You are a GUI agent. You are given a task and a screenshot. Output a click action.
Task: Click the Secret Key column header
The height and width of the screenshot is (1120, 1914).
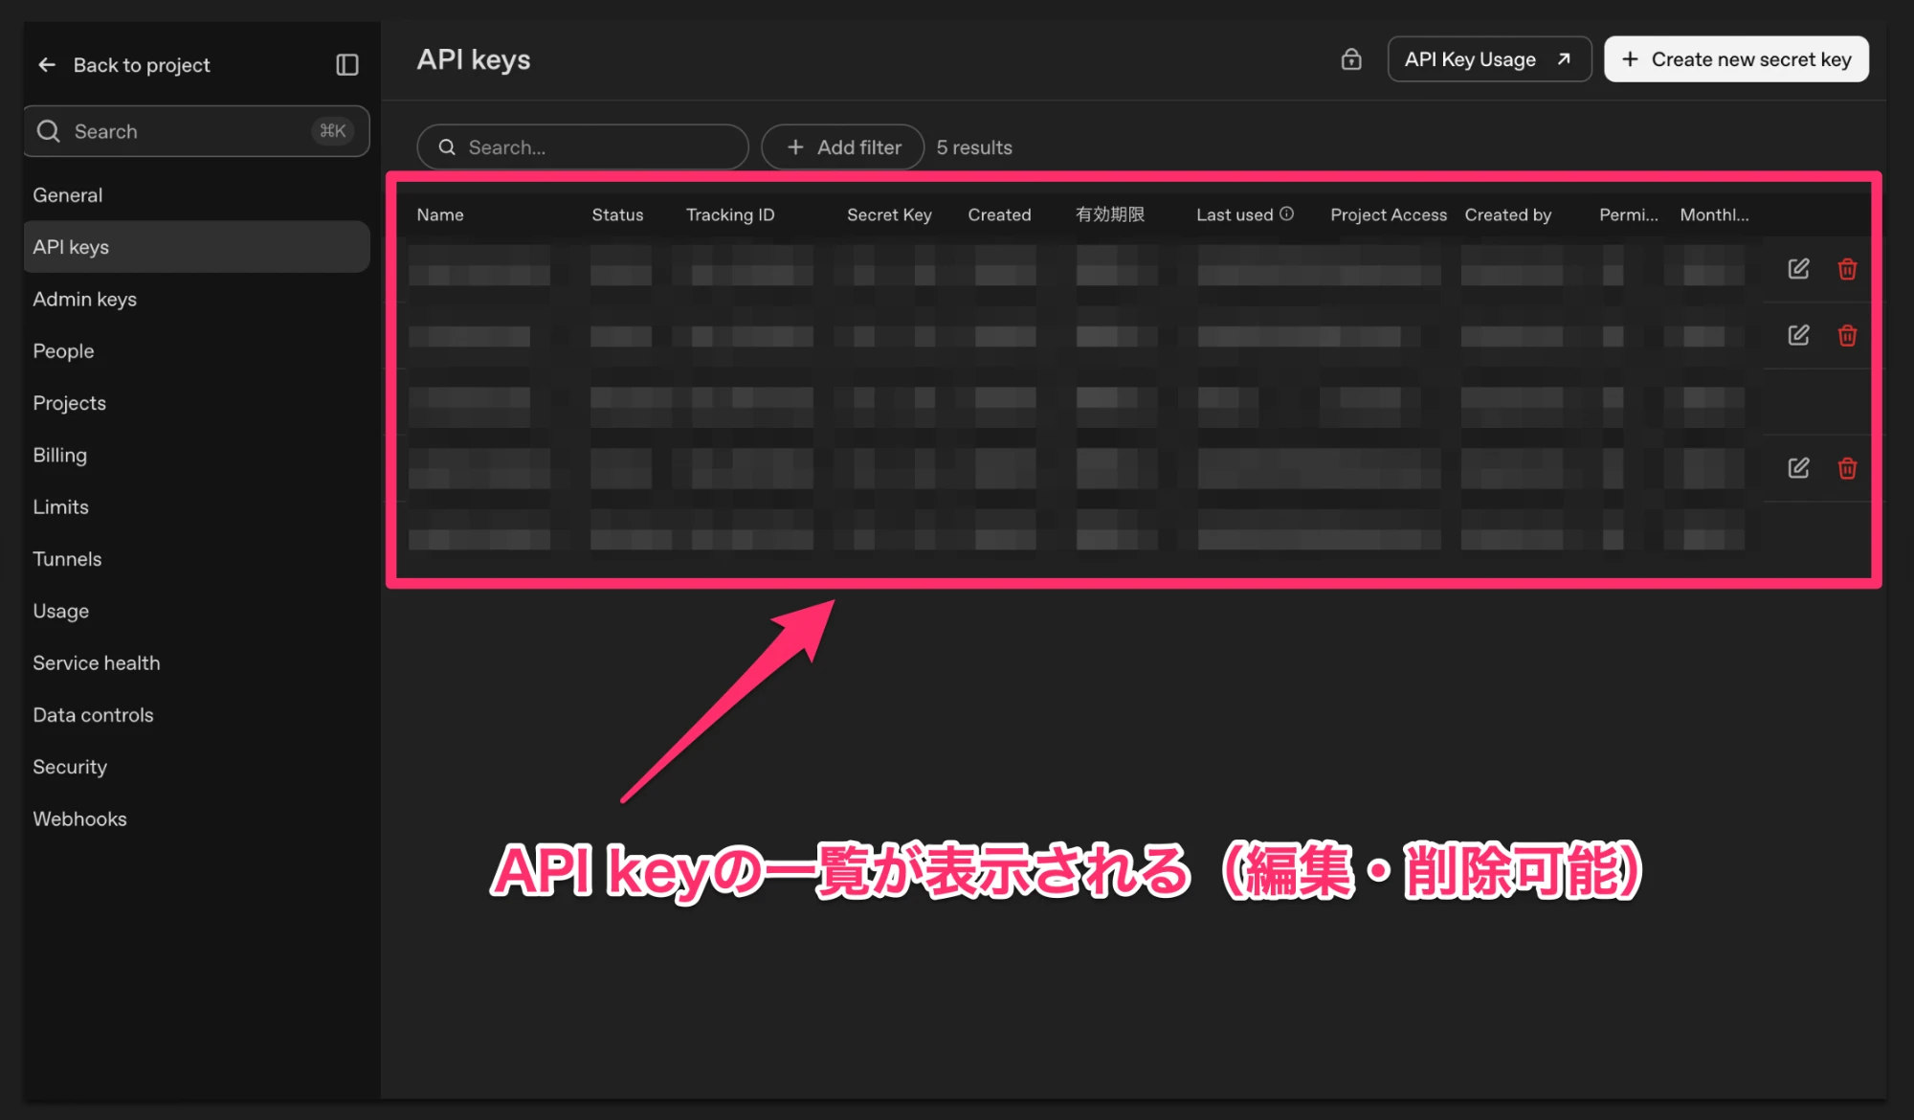point(889,214)
